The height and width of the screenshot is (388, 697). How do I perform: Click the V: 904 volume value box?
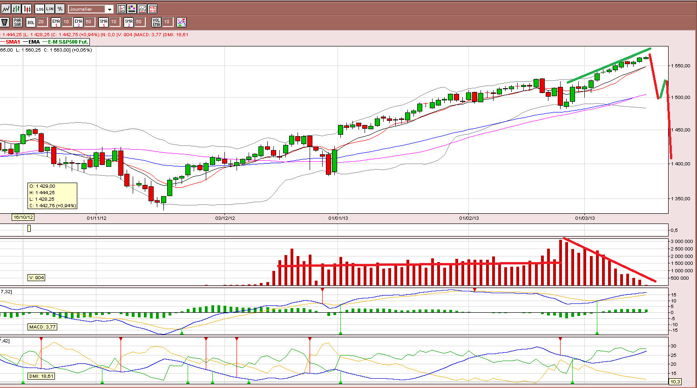click(36, 277)
